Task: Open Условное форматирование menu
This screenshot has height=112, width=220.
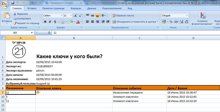Action: (202, 19)
